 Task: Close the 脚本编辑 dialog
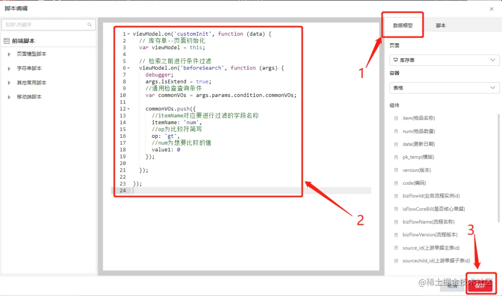pyautogui.click(x=491, y=9)
